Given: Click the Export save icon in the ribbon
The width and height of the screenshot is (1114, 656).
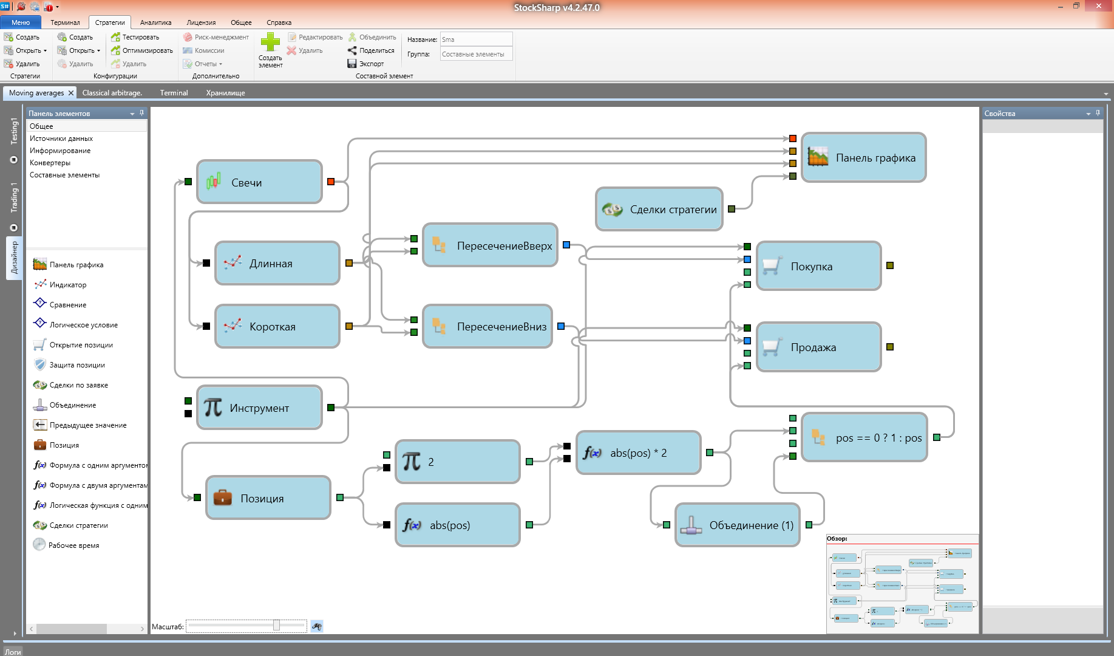Looking at the screenshot, I should click(352, 64).
